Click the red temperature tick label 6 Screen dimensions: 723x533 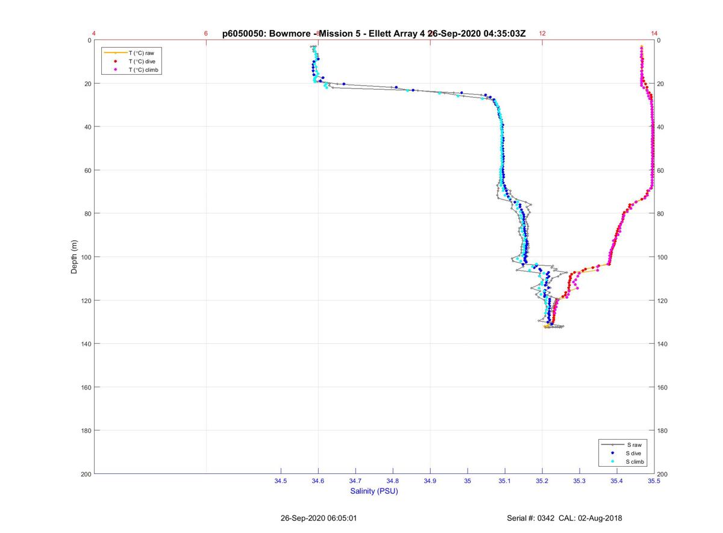(206, 34)
